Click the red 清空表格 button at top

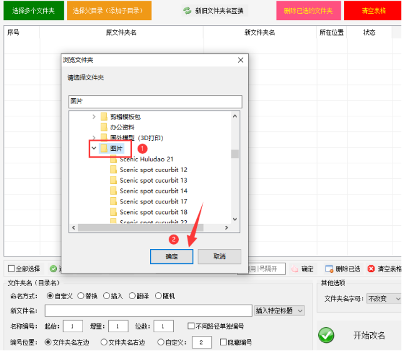point(373,11)
